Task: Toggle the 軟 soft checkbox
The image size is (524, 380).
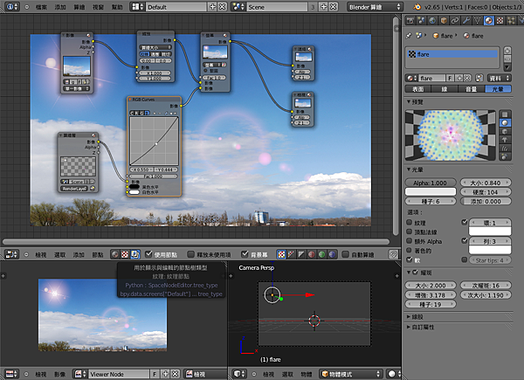Action: pyautogui.click(x=409, y=259)
